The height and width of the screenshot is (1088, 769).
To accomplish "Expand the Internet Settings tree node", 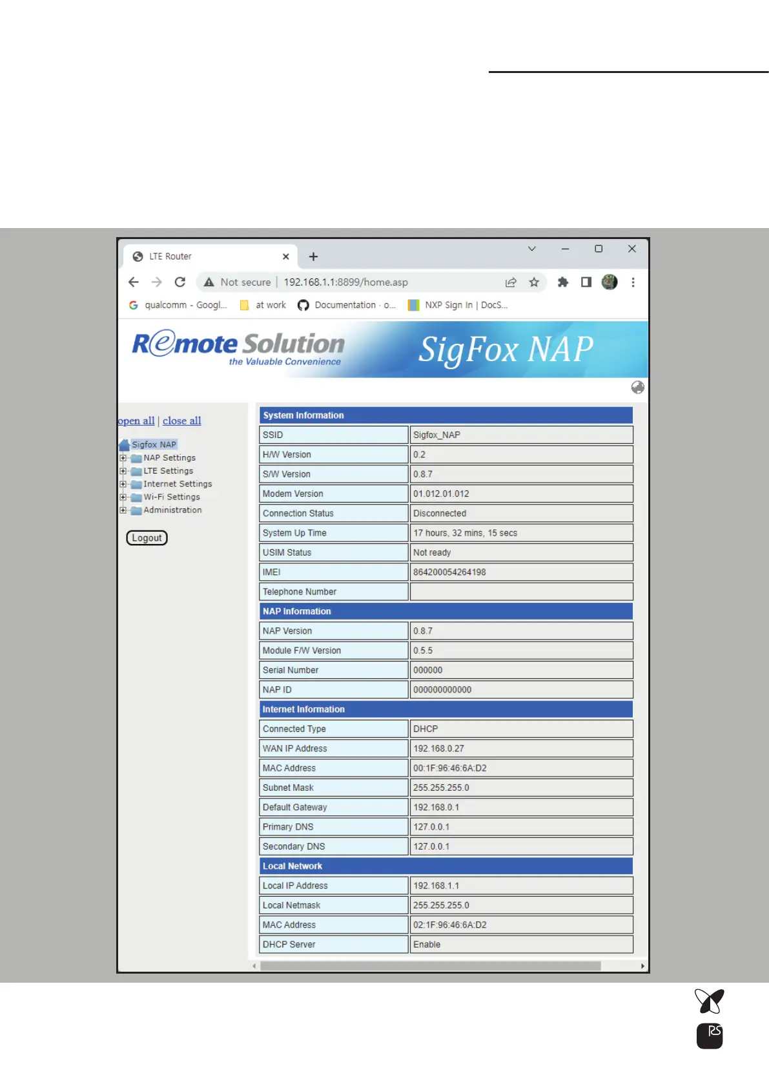I will click(x=123, y=484).
